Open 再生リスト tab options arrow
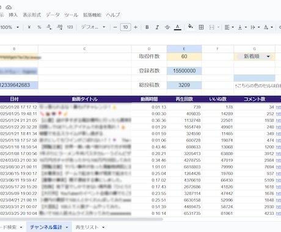 pyautogui.click(x=103, y=227)
